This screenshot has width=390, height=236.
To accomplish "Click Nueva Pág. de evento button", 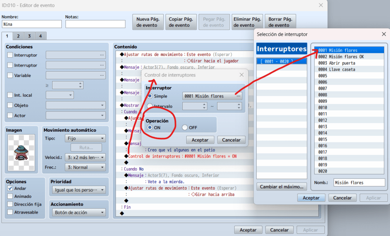I will (x=148, y=22).
